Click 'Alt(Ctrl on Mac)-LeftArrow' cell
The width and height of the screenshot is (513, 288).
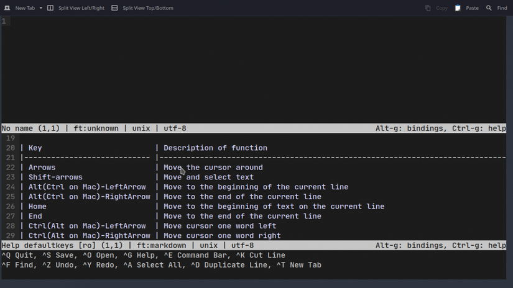tap(87, 187)
